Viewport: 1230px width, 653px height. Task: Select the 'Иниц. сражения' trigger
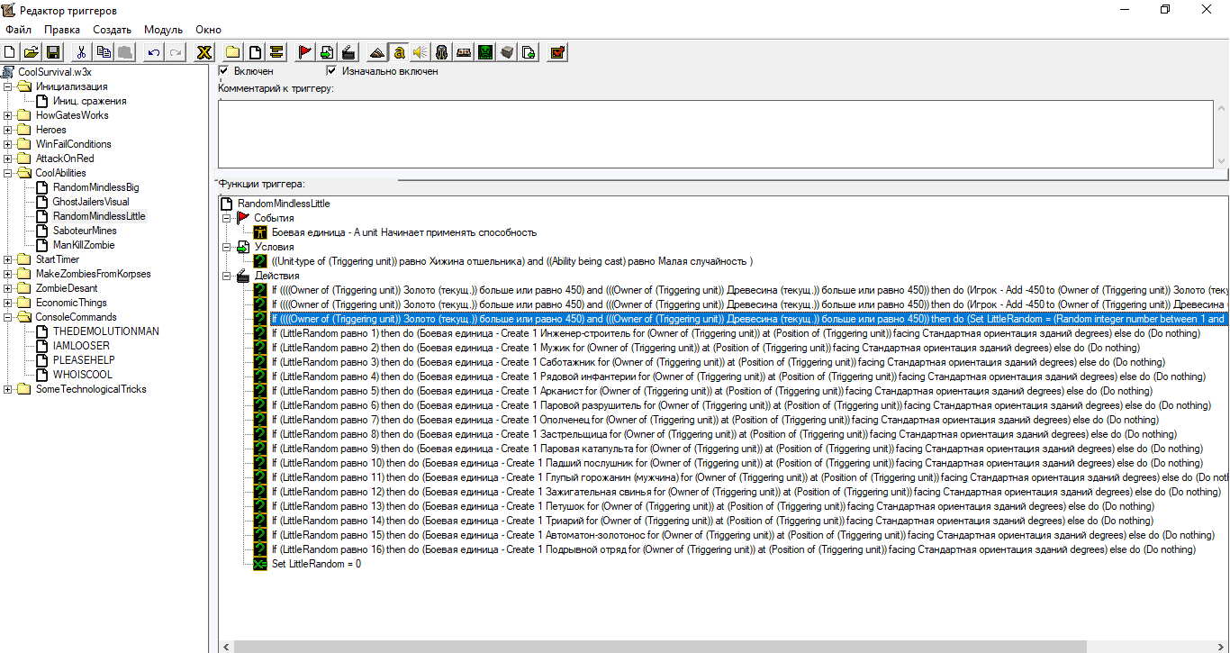click(89, 101)
